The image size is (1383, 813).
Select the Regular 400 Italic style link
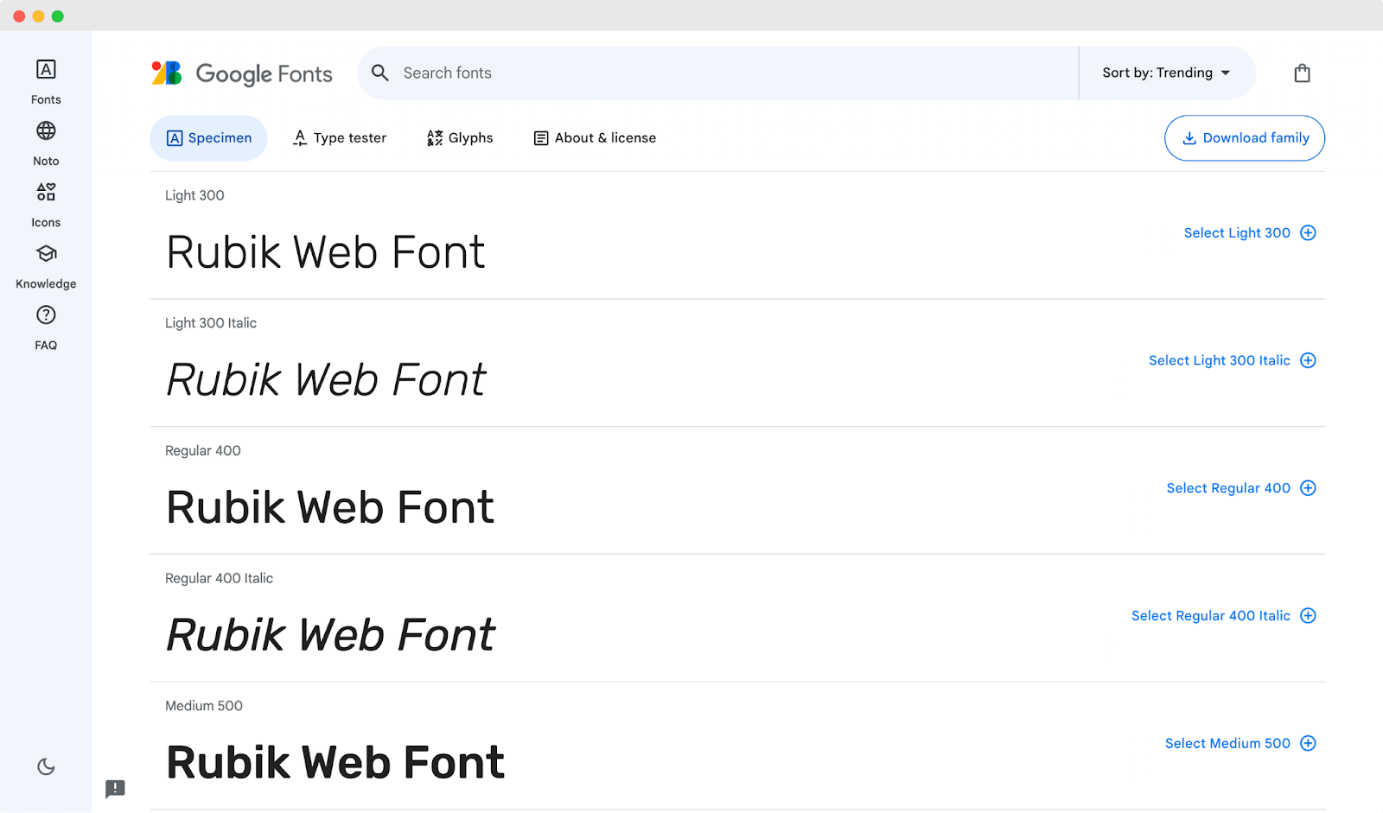(1210, 615)
